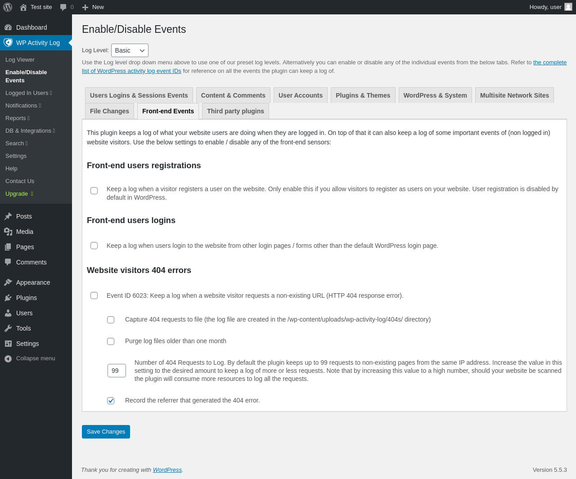
Task: Expand the Logged In Users submenu item
Action: [29, 93]
